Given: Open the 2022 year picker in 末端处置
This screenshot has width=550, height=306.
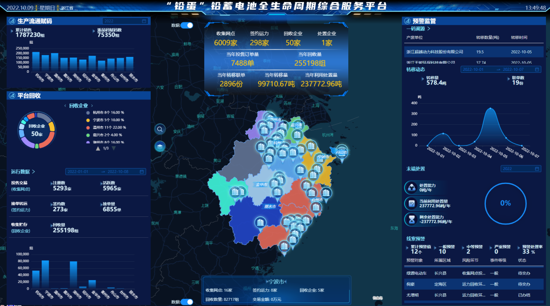Looking at the screenshot, I should pos(520,169).
